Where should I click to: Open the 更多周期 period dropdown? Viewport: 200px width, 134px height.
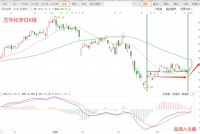coord(96,4)
